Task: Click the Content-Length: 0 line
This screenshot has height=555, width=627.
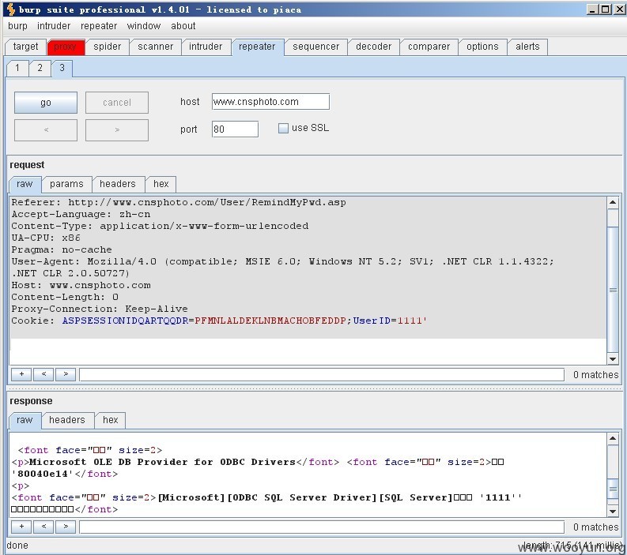Action: [x=65, y=297]
